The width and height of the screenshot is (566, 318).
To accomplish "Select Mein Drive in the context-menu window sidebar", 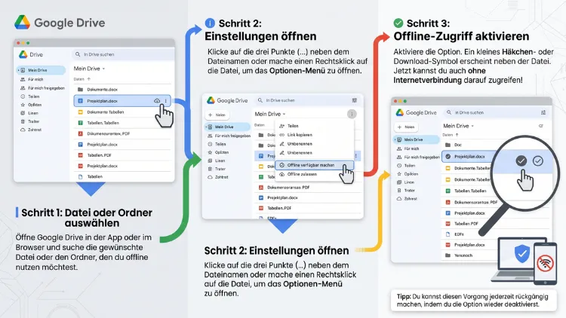I will click(227, 127).
